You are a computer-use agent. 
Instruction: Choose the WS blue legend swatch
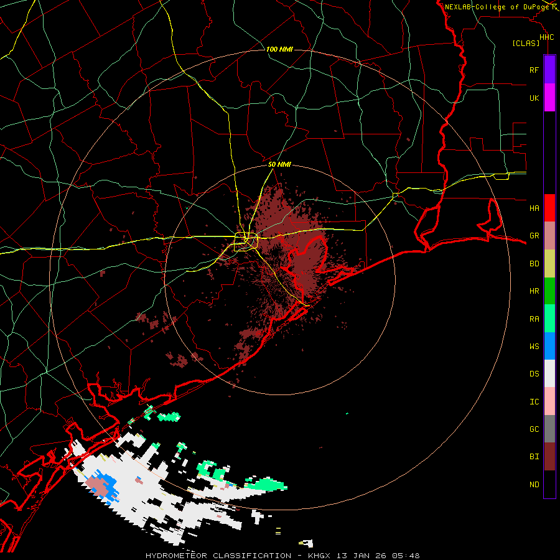click(549, 346)
